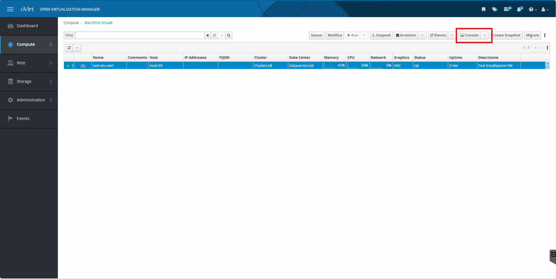Open the side tab at bottom right
Viewport: 556px width, 279px height.
click(553, 256)
